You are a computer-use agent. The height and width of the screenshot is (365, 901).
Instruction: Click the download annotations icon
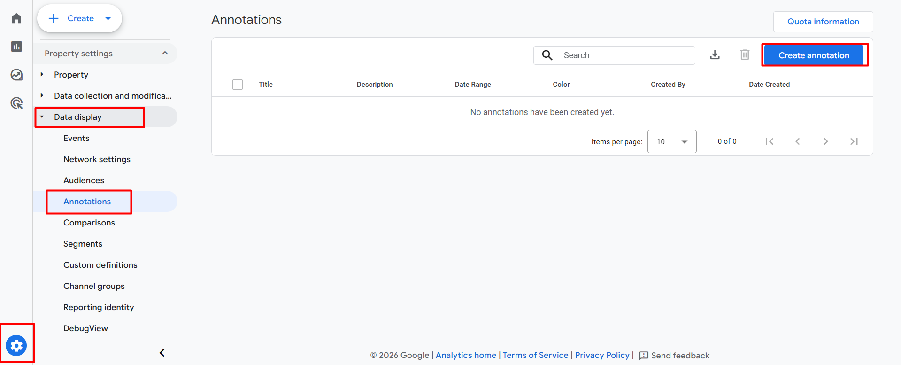pos(715,55)
